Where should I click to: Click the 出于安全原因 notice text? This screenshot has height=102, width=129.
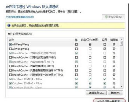35,26
